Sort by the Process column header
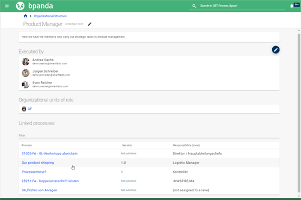 tap(27, 145)
